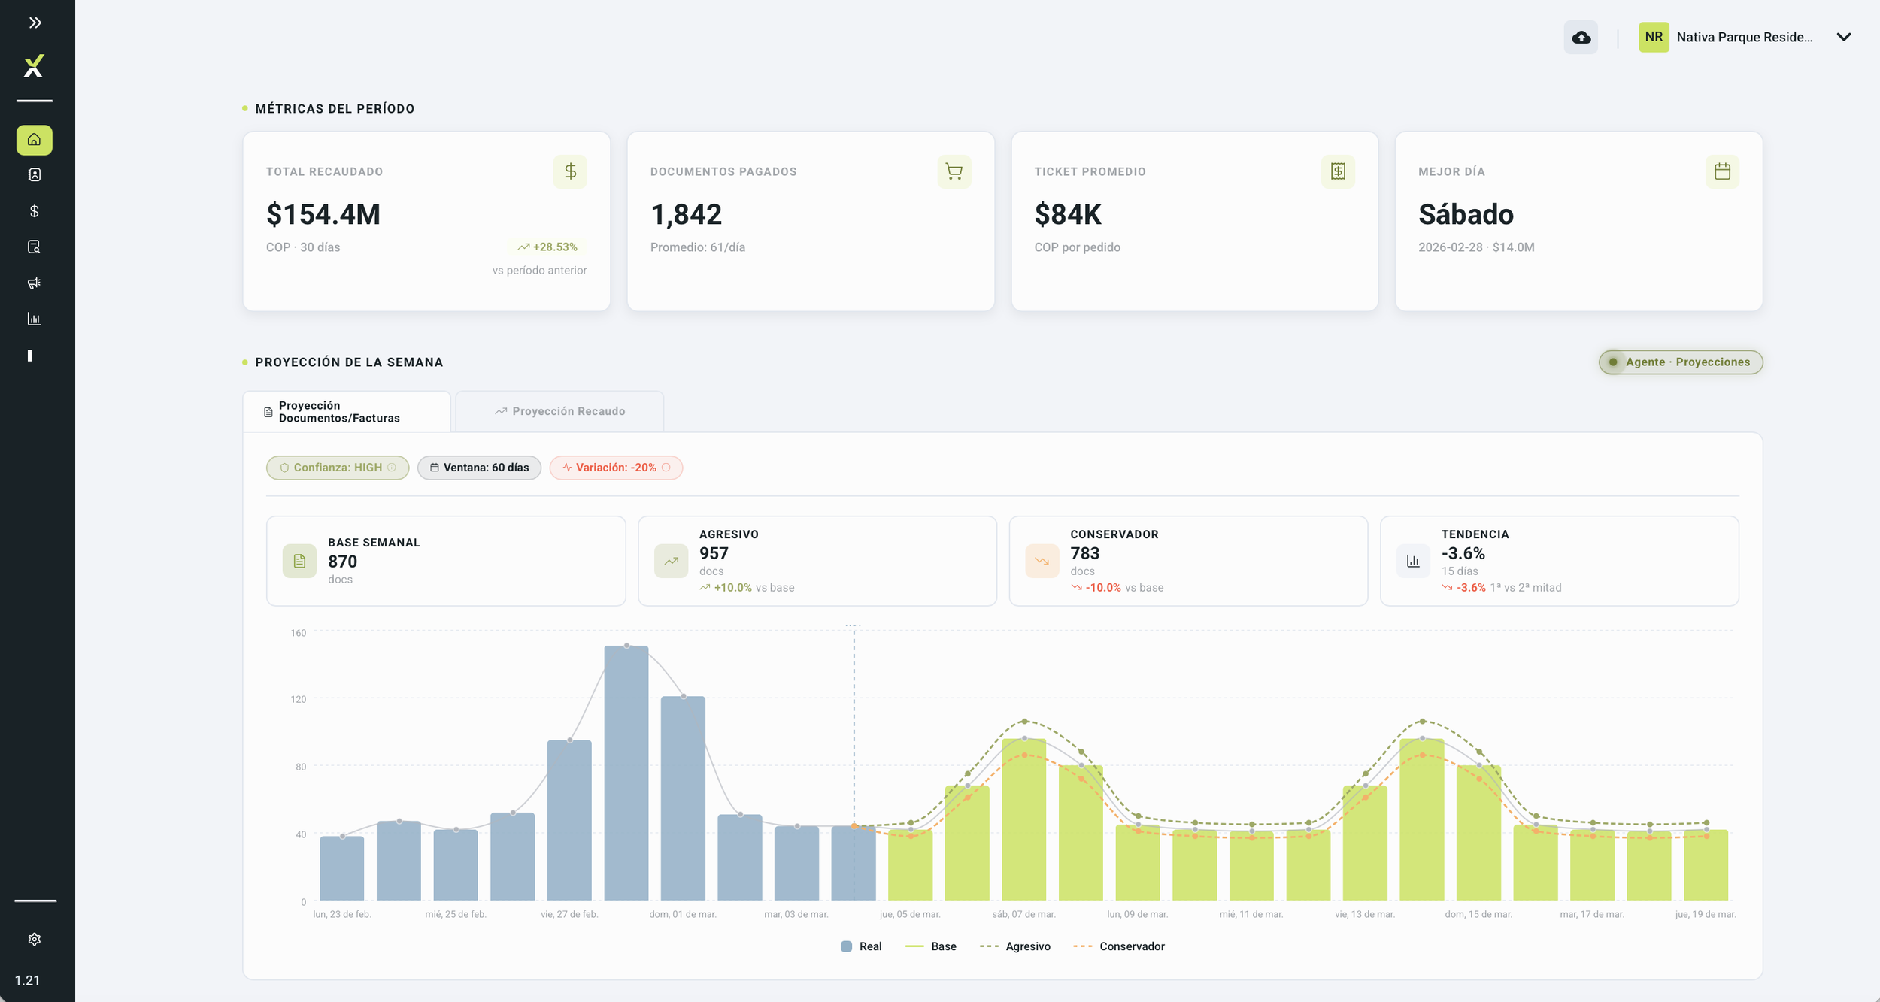Click the +10.0% vs base text
The width and height of the screenshot is (1880, 1002).
pyautogui.click(x=747, y=588)
